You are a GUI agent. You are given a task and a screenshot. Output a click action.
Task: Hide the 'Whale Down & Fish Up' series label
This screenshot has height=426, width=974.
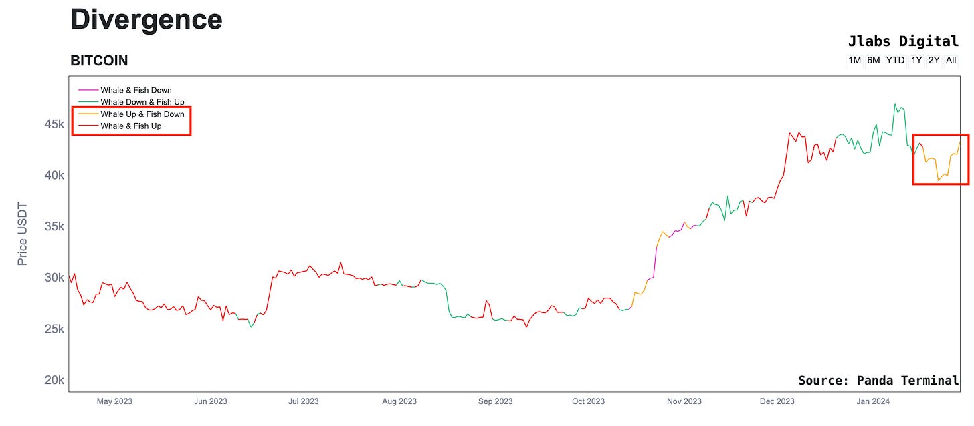(142, 102)
